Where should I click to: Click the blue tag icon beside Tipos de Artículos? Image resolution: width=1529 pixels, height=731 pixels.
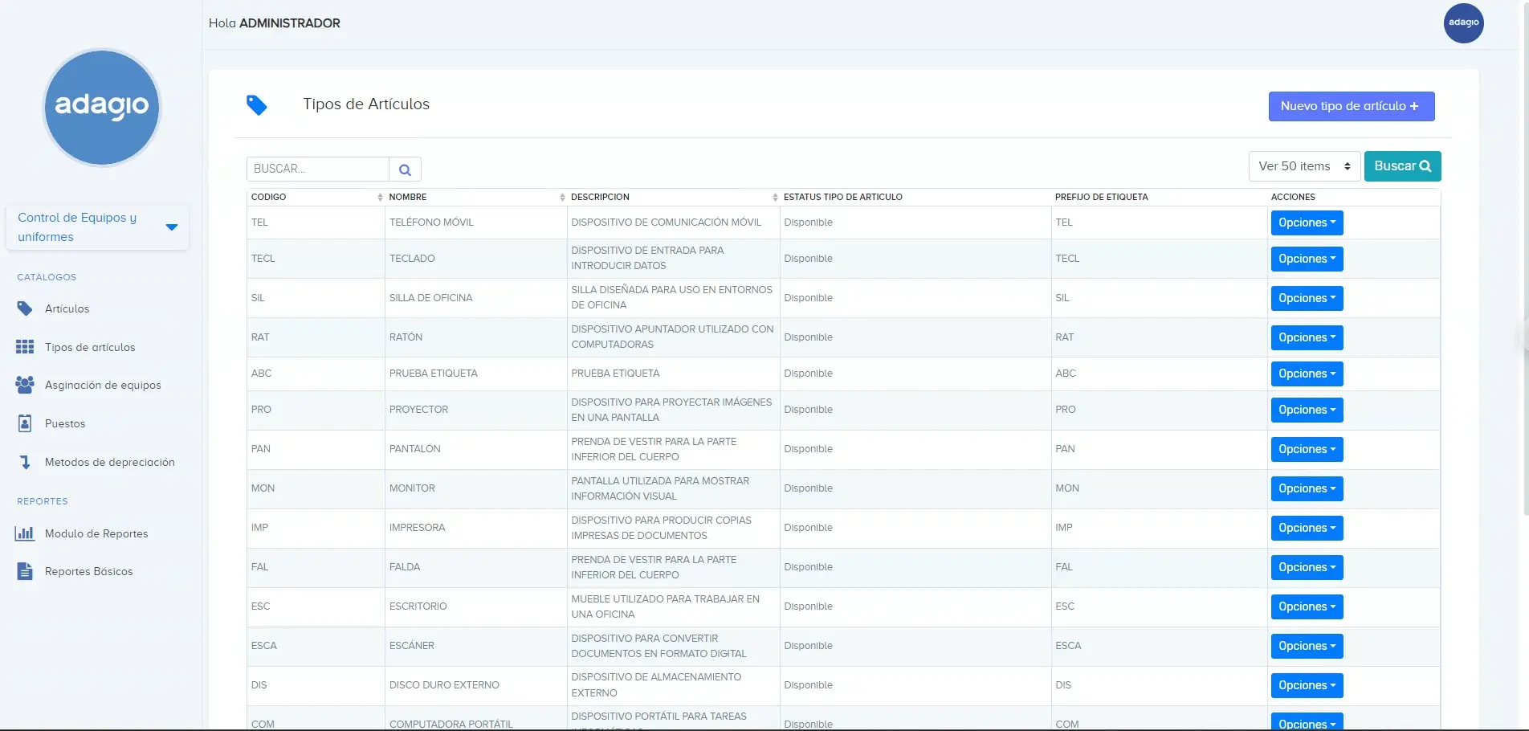pos(257,105)
